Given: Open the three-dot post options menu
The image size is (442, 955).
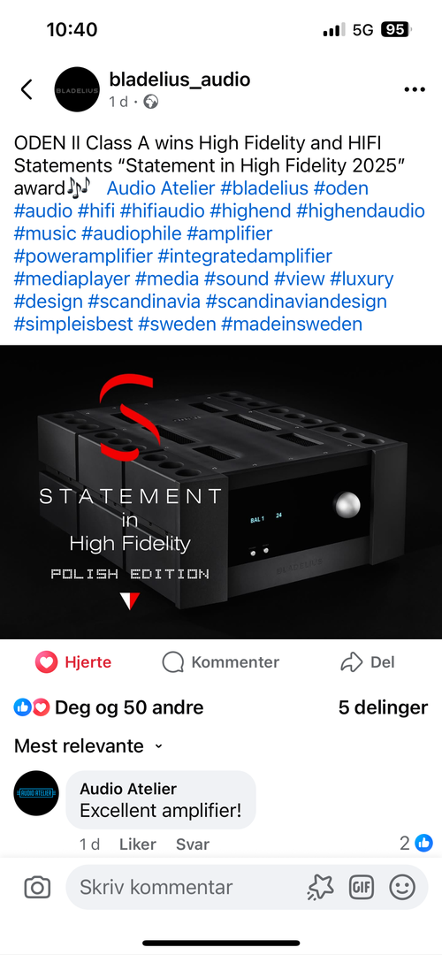Looking at the screenshot, I should (414, 89).
